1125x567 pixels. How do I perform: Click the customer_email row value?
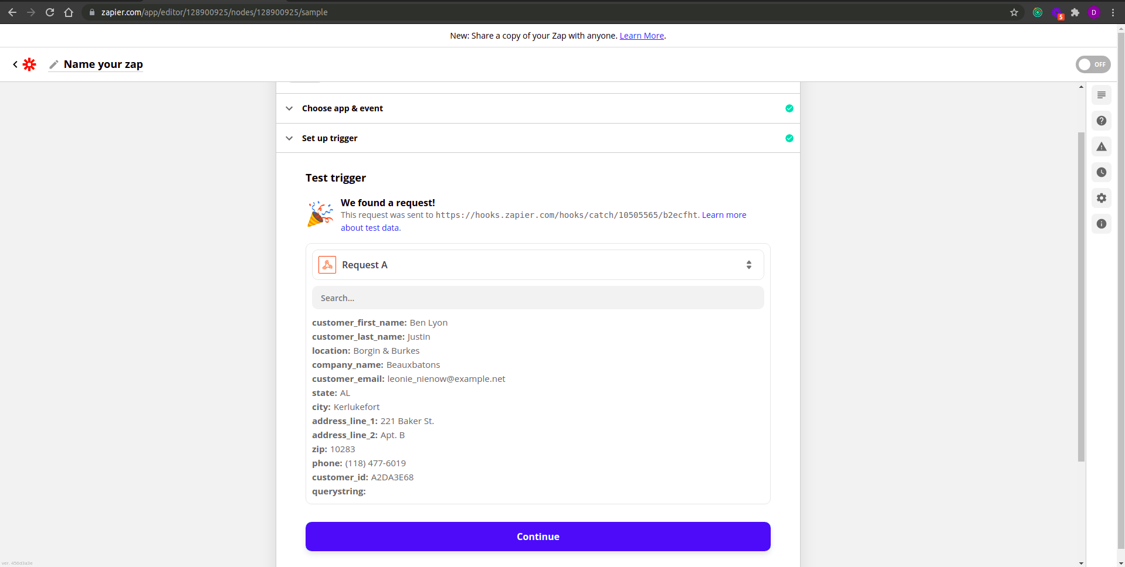tap(446, 379)
